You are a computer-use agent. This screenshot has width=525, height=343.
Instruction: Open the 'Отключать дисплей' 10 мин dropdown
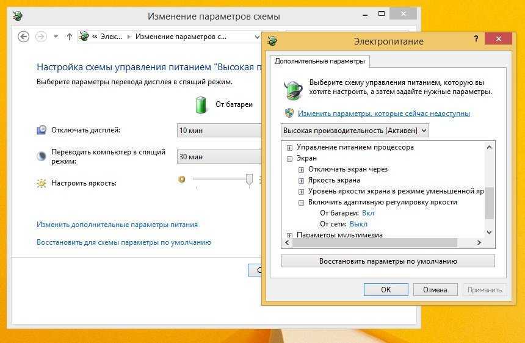[219, 130]
